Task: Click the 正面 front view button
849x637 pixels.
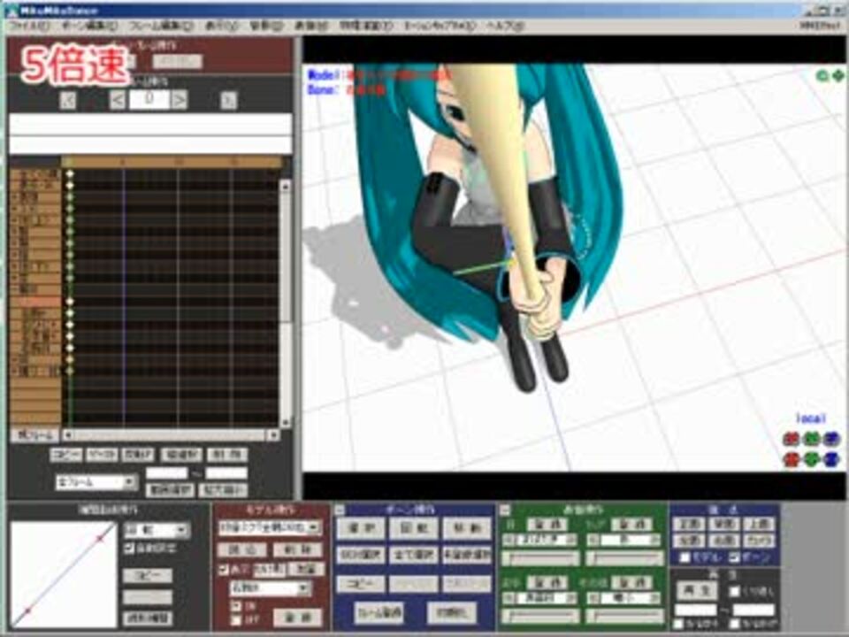Action: coord(689,524)
